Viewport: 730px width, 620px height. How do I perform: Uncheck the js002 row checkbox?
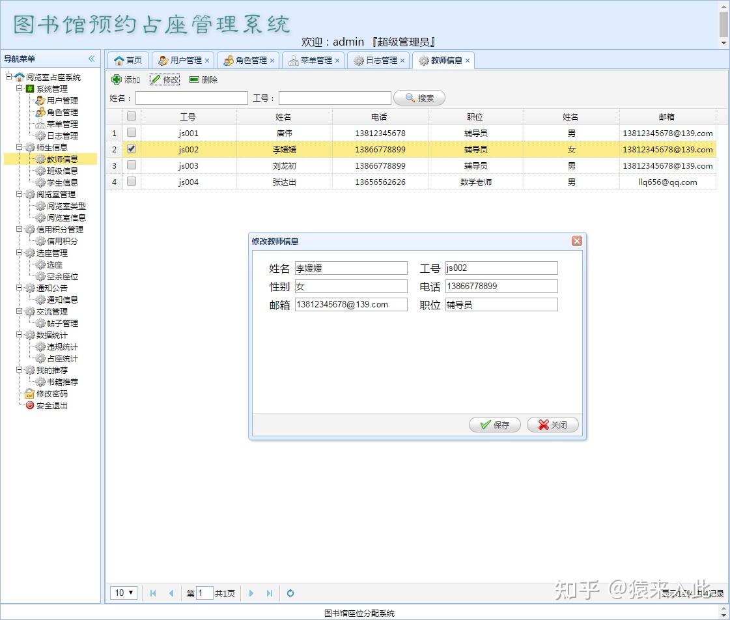pos(132,149)
